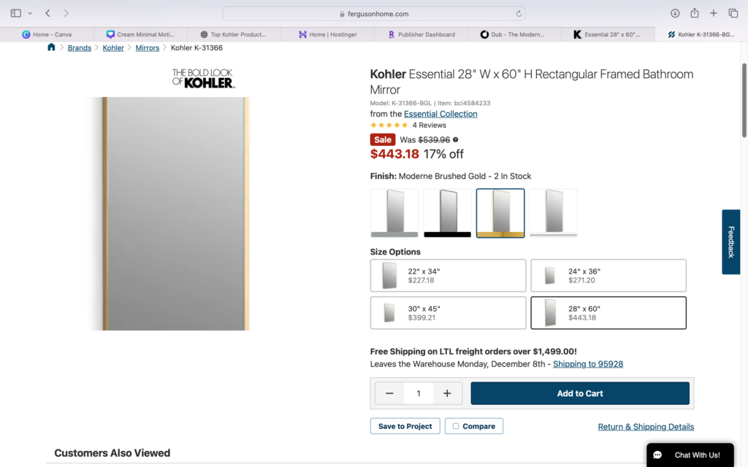Screen dimensions: 748x467
Task: Click the Kohler mirror product image
Action: (x=174, y=213)
